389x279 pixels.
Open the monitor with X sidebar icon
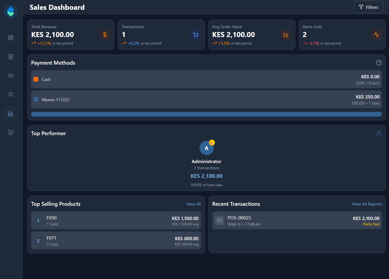11,132
